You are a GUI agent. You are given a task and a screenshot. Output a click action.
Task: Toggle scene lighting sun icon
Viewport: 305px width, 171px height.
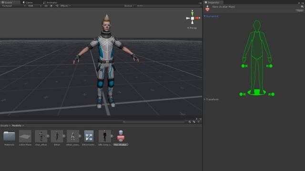[51, 6]
